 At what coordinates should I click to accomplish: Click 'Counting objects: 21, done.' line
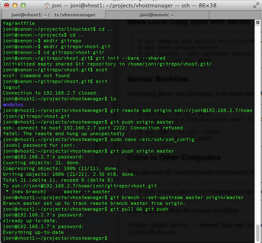[42, 163]
